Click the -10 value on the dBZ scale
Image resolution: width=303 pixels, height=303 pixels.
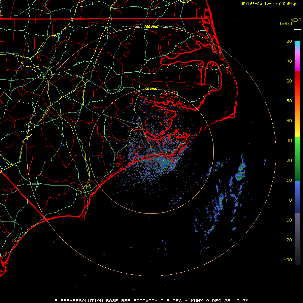pos(288,220)
